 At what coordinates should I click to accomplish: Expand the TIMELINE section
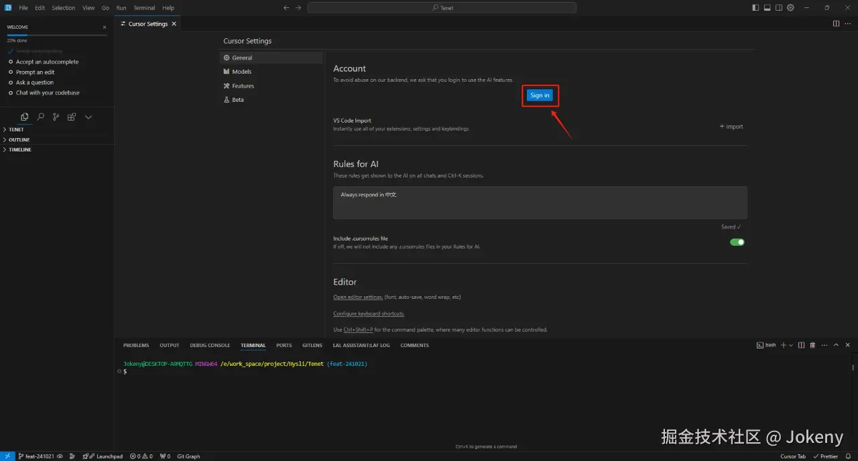coord(57,149)
